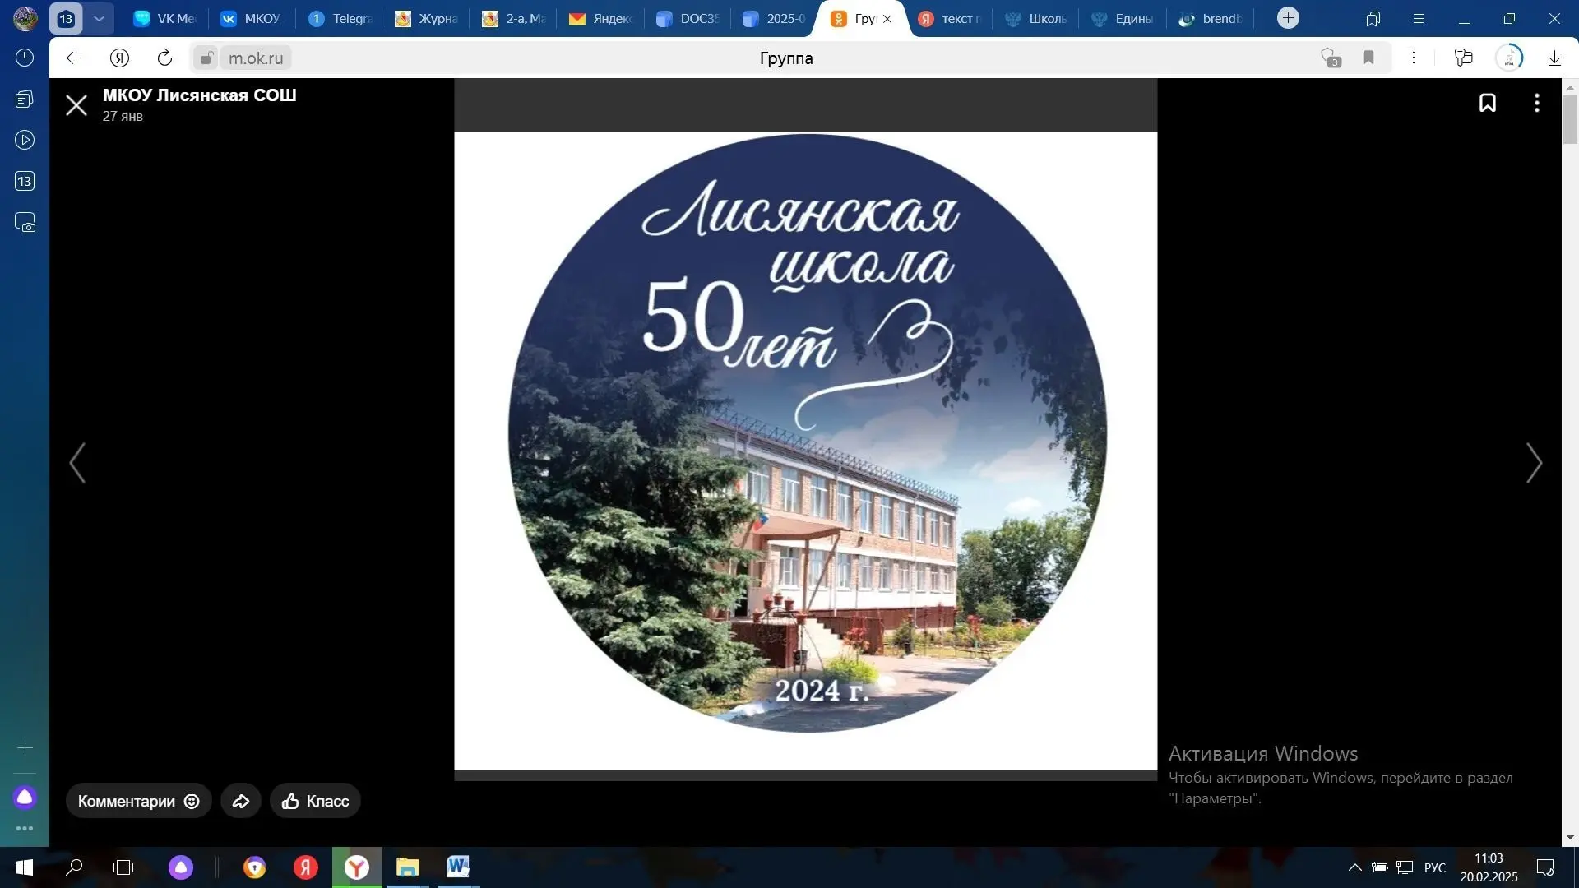Click the m.ok.ru address field
Screen dimensions: 1579x888
click(x=256, y=58)
